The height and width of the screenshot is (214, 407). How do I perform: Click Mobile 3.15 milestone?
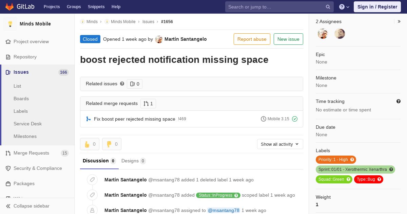275,119
